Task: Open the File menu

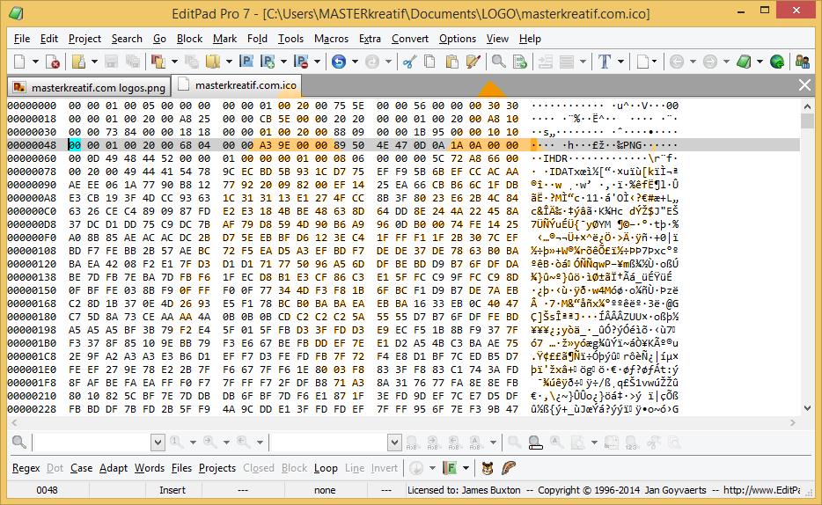Action: (x=21, y=39)
